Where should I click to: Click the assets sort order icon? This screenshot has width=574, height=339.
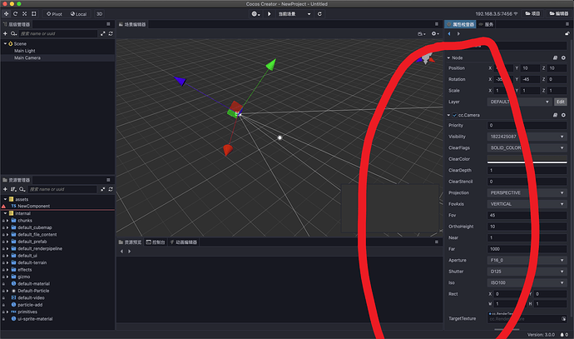coord(13,189)
